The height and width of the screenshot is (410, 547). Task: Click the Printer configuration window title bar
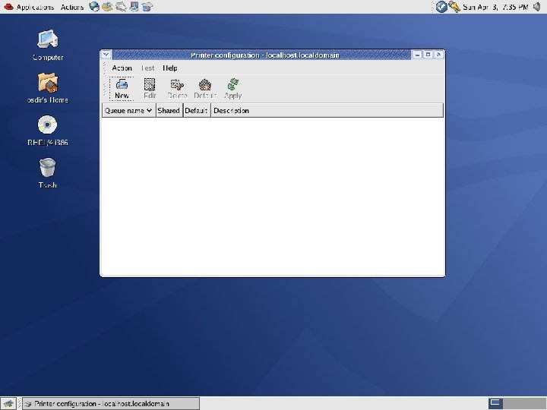tap(261, 55)
